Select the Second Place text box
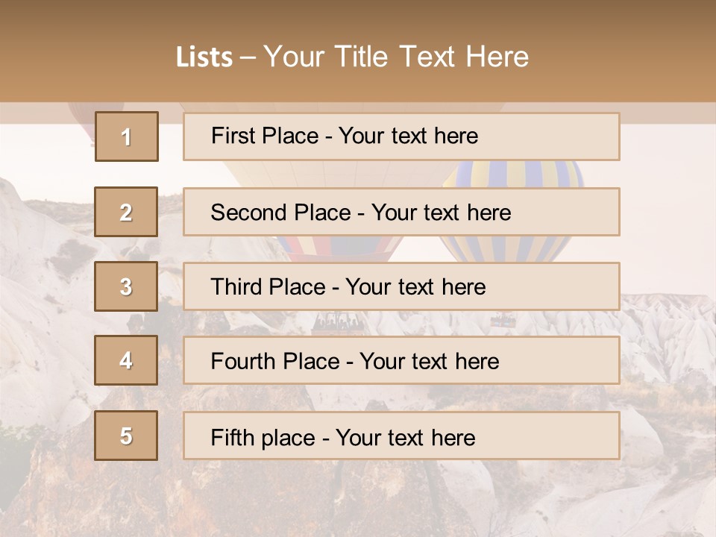Image resolution: width=716 pixels, height=537 pixels. (401, 212)
